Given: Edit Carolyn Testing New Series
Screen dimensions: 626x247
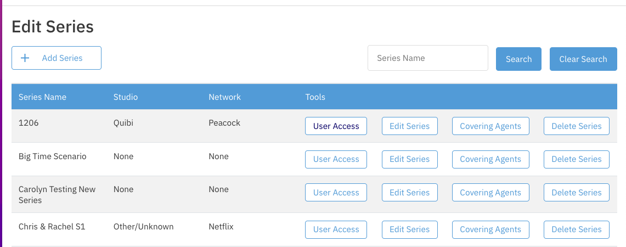Looking at the screenshot, I should [x=409, y=193].
